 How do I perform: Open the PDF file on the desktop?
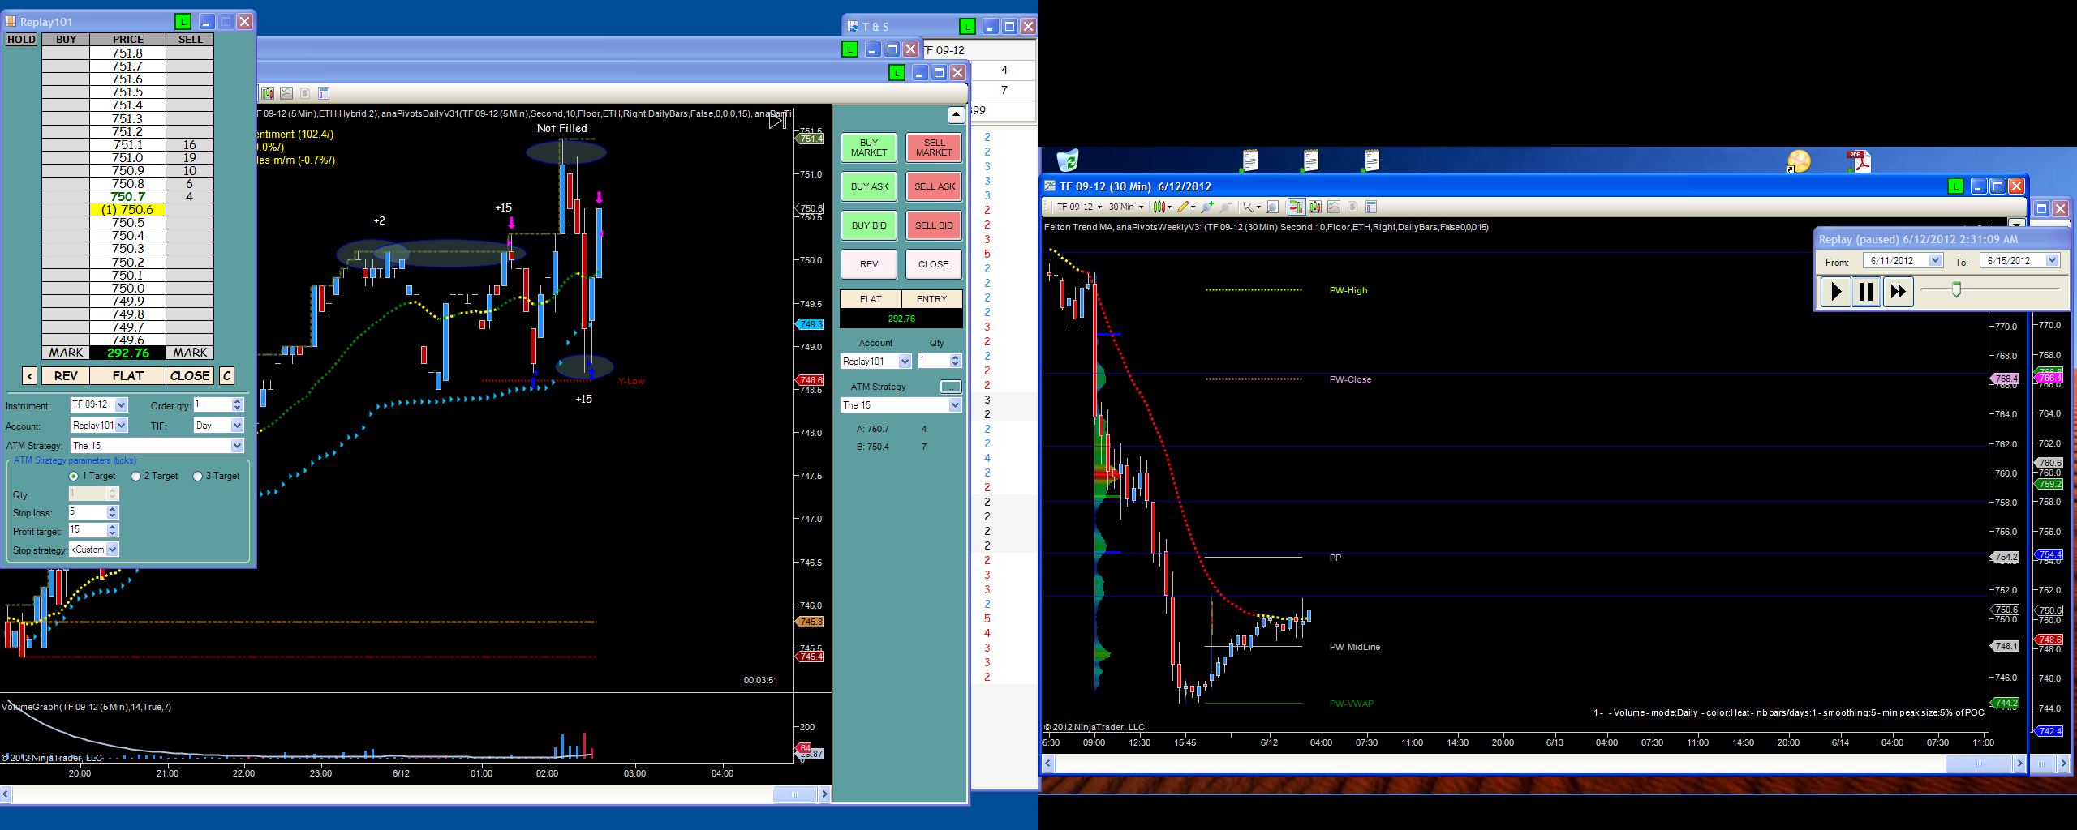(x=1858, y=160)
